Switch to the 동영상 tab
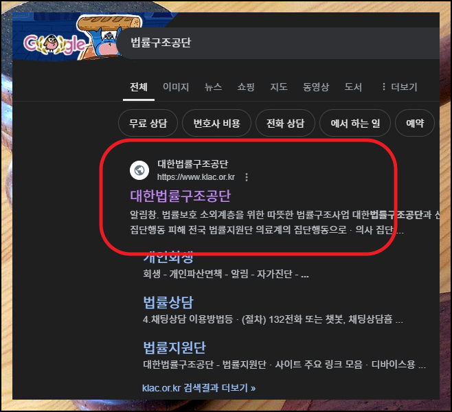Screen dimensions: 452x412 pos(316,87)
